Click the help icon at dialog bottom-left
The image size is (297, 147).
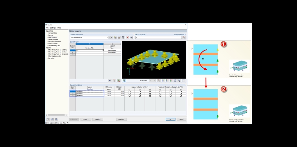click(x=48, y=119)
